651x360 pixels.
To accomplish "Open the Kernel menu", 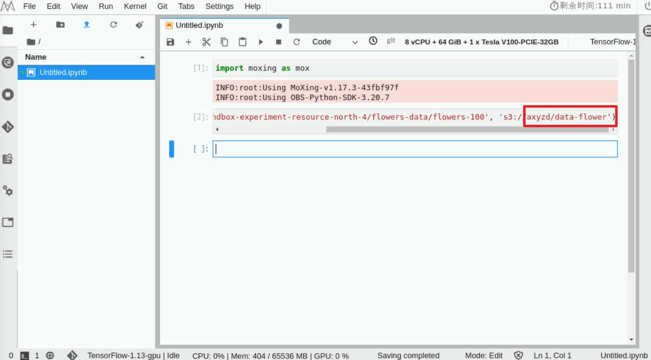I will [x=135, y=6].
